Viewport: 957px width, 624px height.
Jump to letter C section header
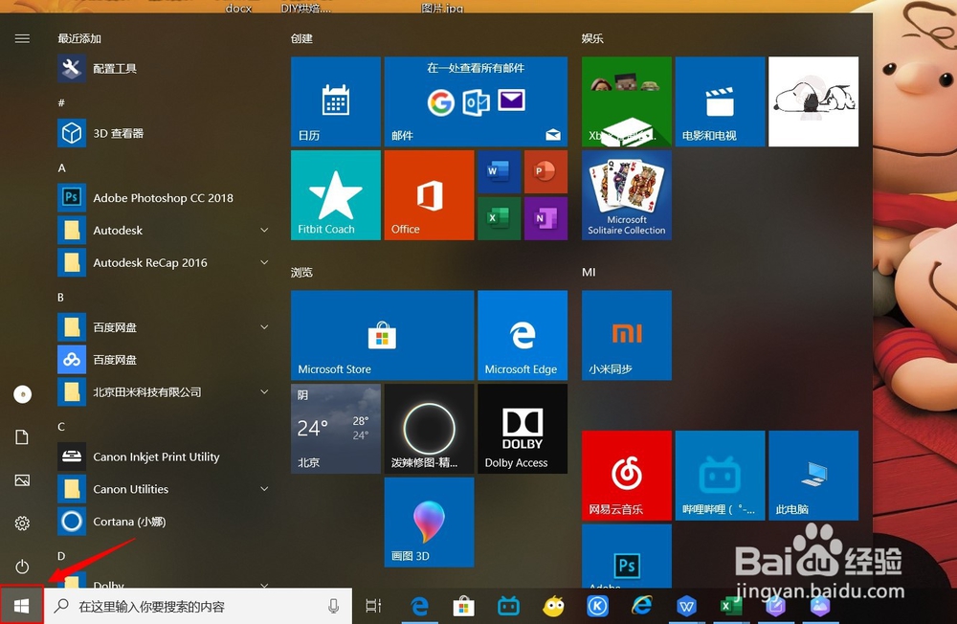point(61,427)
